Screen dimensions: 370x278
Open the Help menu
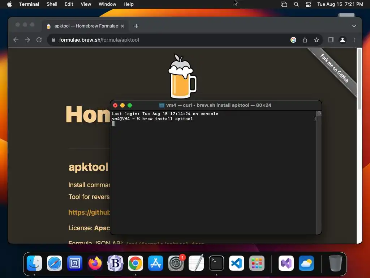pos(129,4)
